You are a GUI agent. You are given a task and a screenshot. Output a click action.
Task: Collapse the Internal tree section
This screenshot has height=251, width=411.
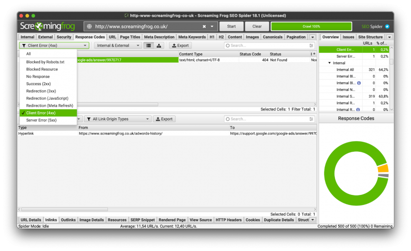click(x=329, y=63)
